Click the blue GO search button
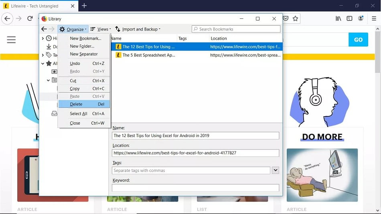 click(x=358, y=40)
